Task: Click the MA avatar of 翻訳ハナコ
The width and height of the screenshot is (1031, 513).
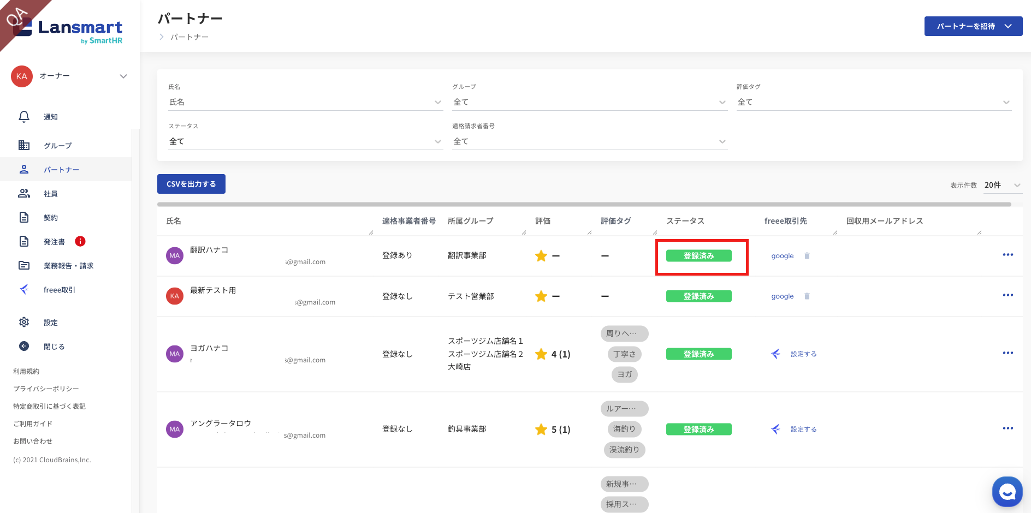Action: [175, 255]
